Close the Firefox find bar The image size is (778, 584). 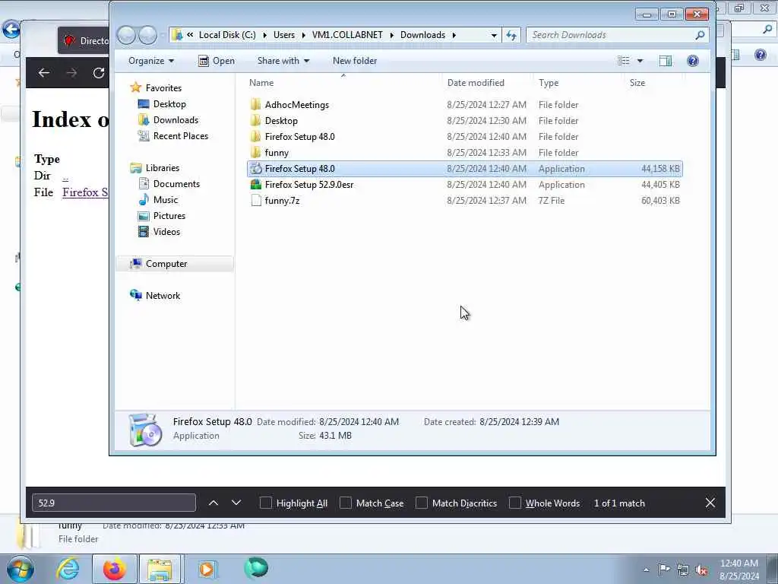(x=710, y=503)
